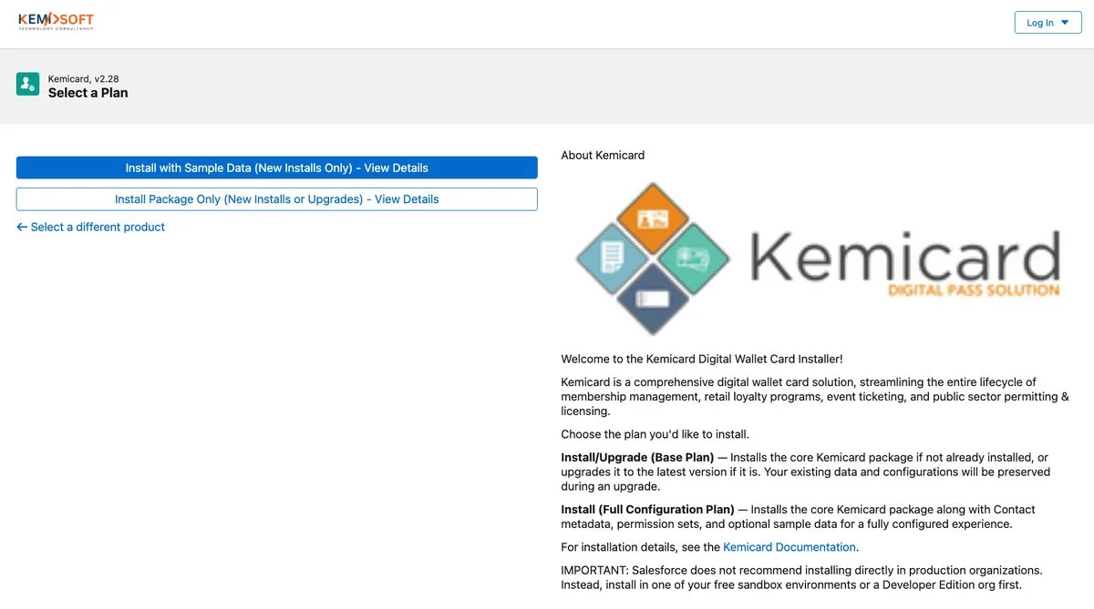The height and width of the screenshot is (609, 1094).
Task: Click the 'Select a Plan' heading text
Action: [88, 93]
